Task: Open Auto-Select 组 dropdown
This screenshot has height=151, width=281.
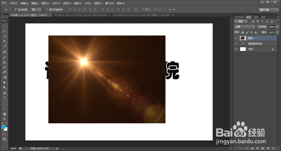Action: click(36, 10)
